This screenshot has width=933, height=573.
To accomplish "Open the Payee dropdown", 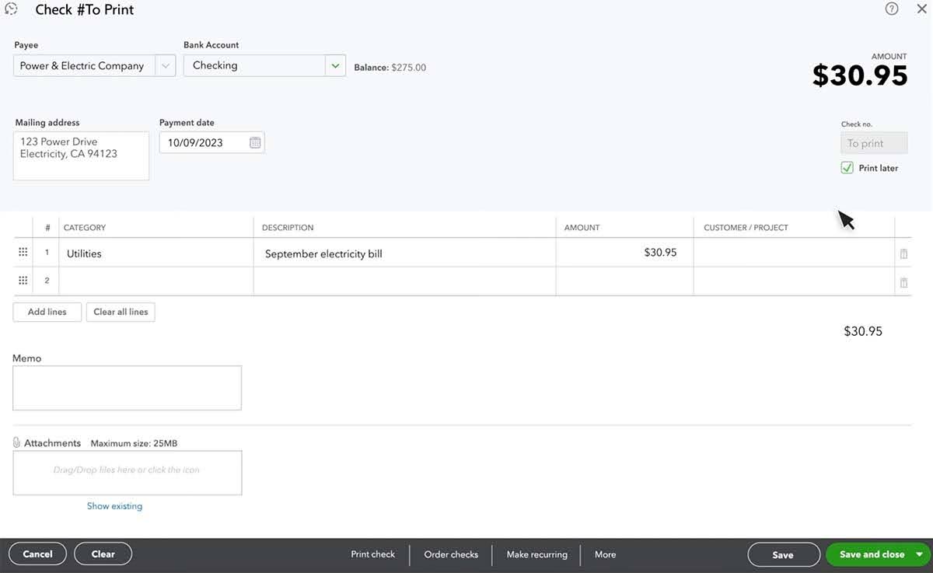I will [165, 65].
